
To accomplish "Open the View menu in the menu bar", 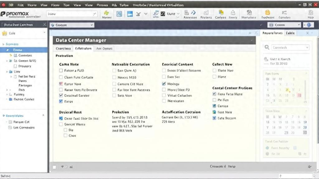I will [x=77, y=5].
